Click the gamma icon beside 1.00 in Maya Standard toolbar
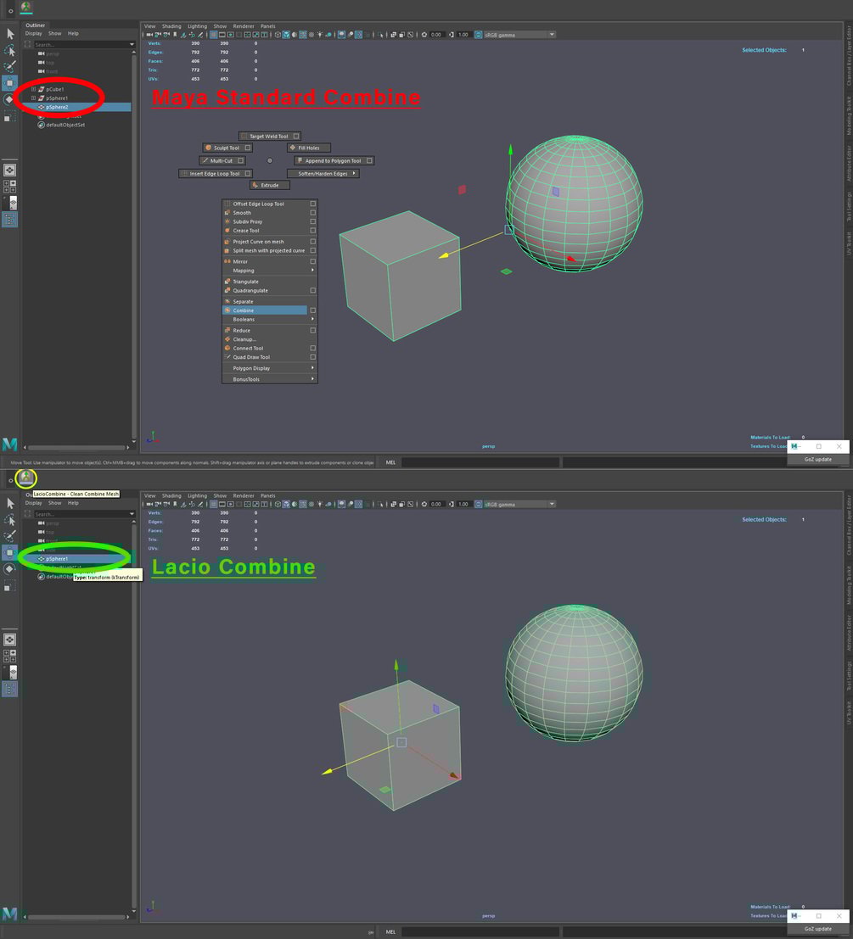 [451, 35]
